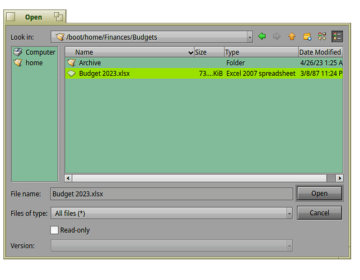Click the Budget 2023.xlsx file icon
This screenshot has width=360, height=280.
click(71, 73)
